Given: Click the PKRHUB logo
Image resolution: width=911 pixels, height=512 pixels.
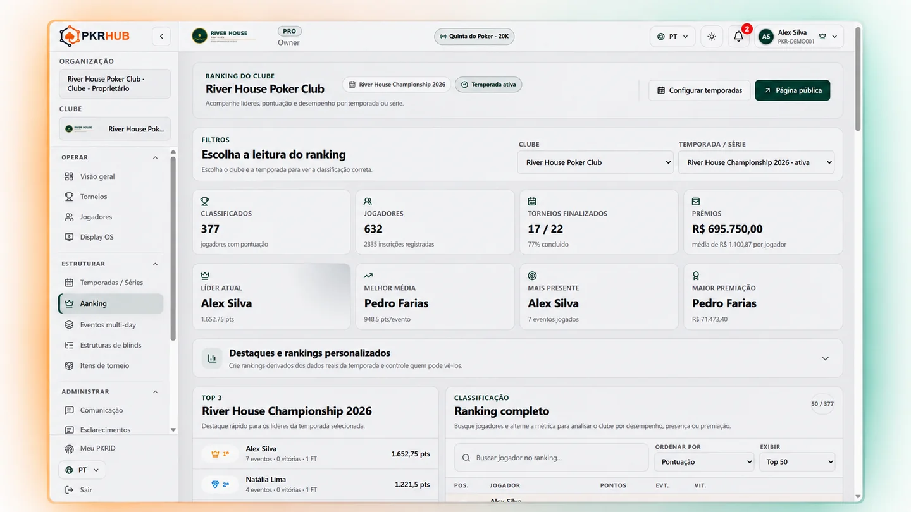Looking at the screenshot, I should tap(95, 36).
